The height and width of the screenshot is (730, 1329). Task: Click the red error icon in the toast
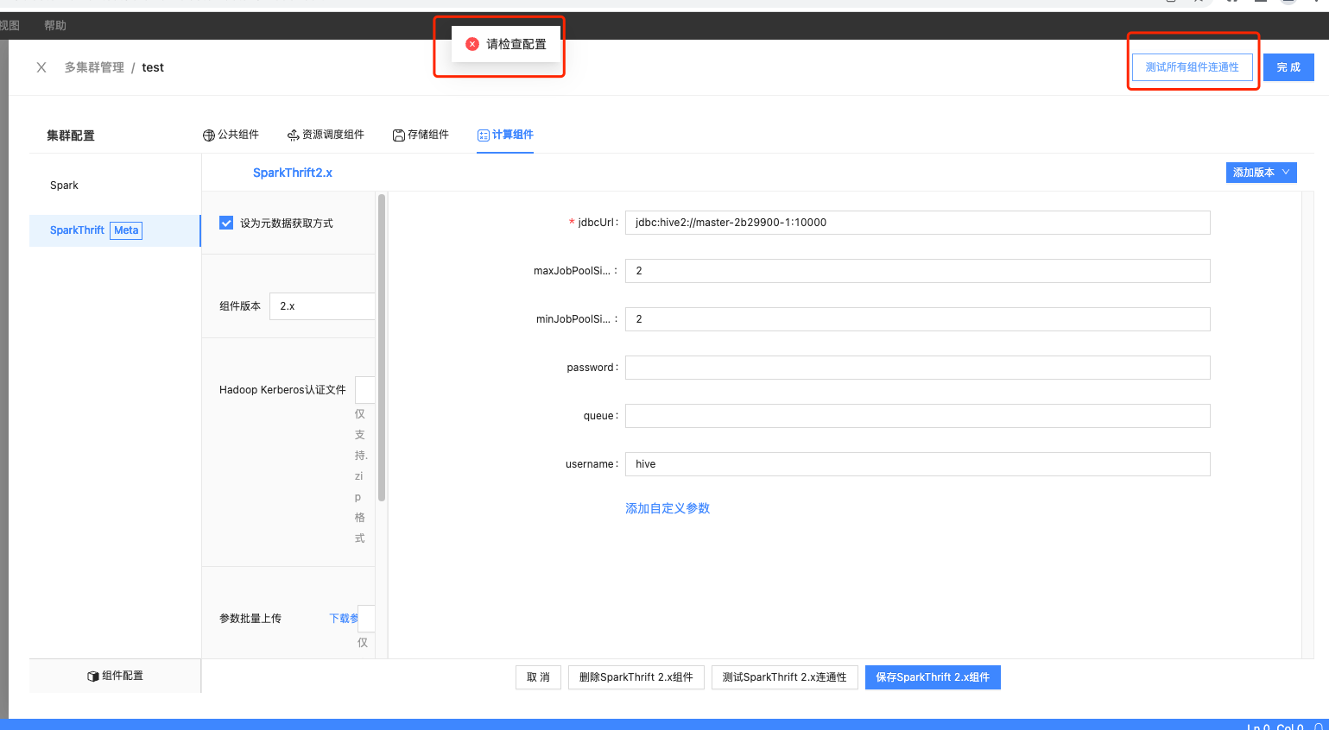click(472, 44)
